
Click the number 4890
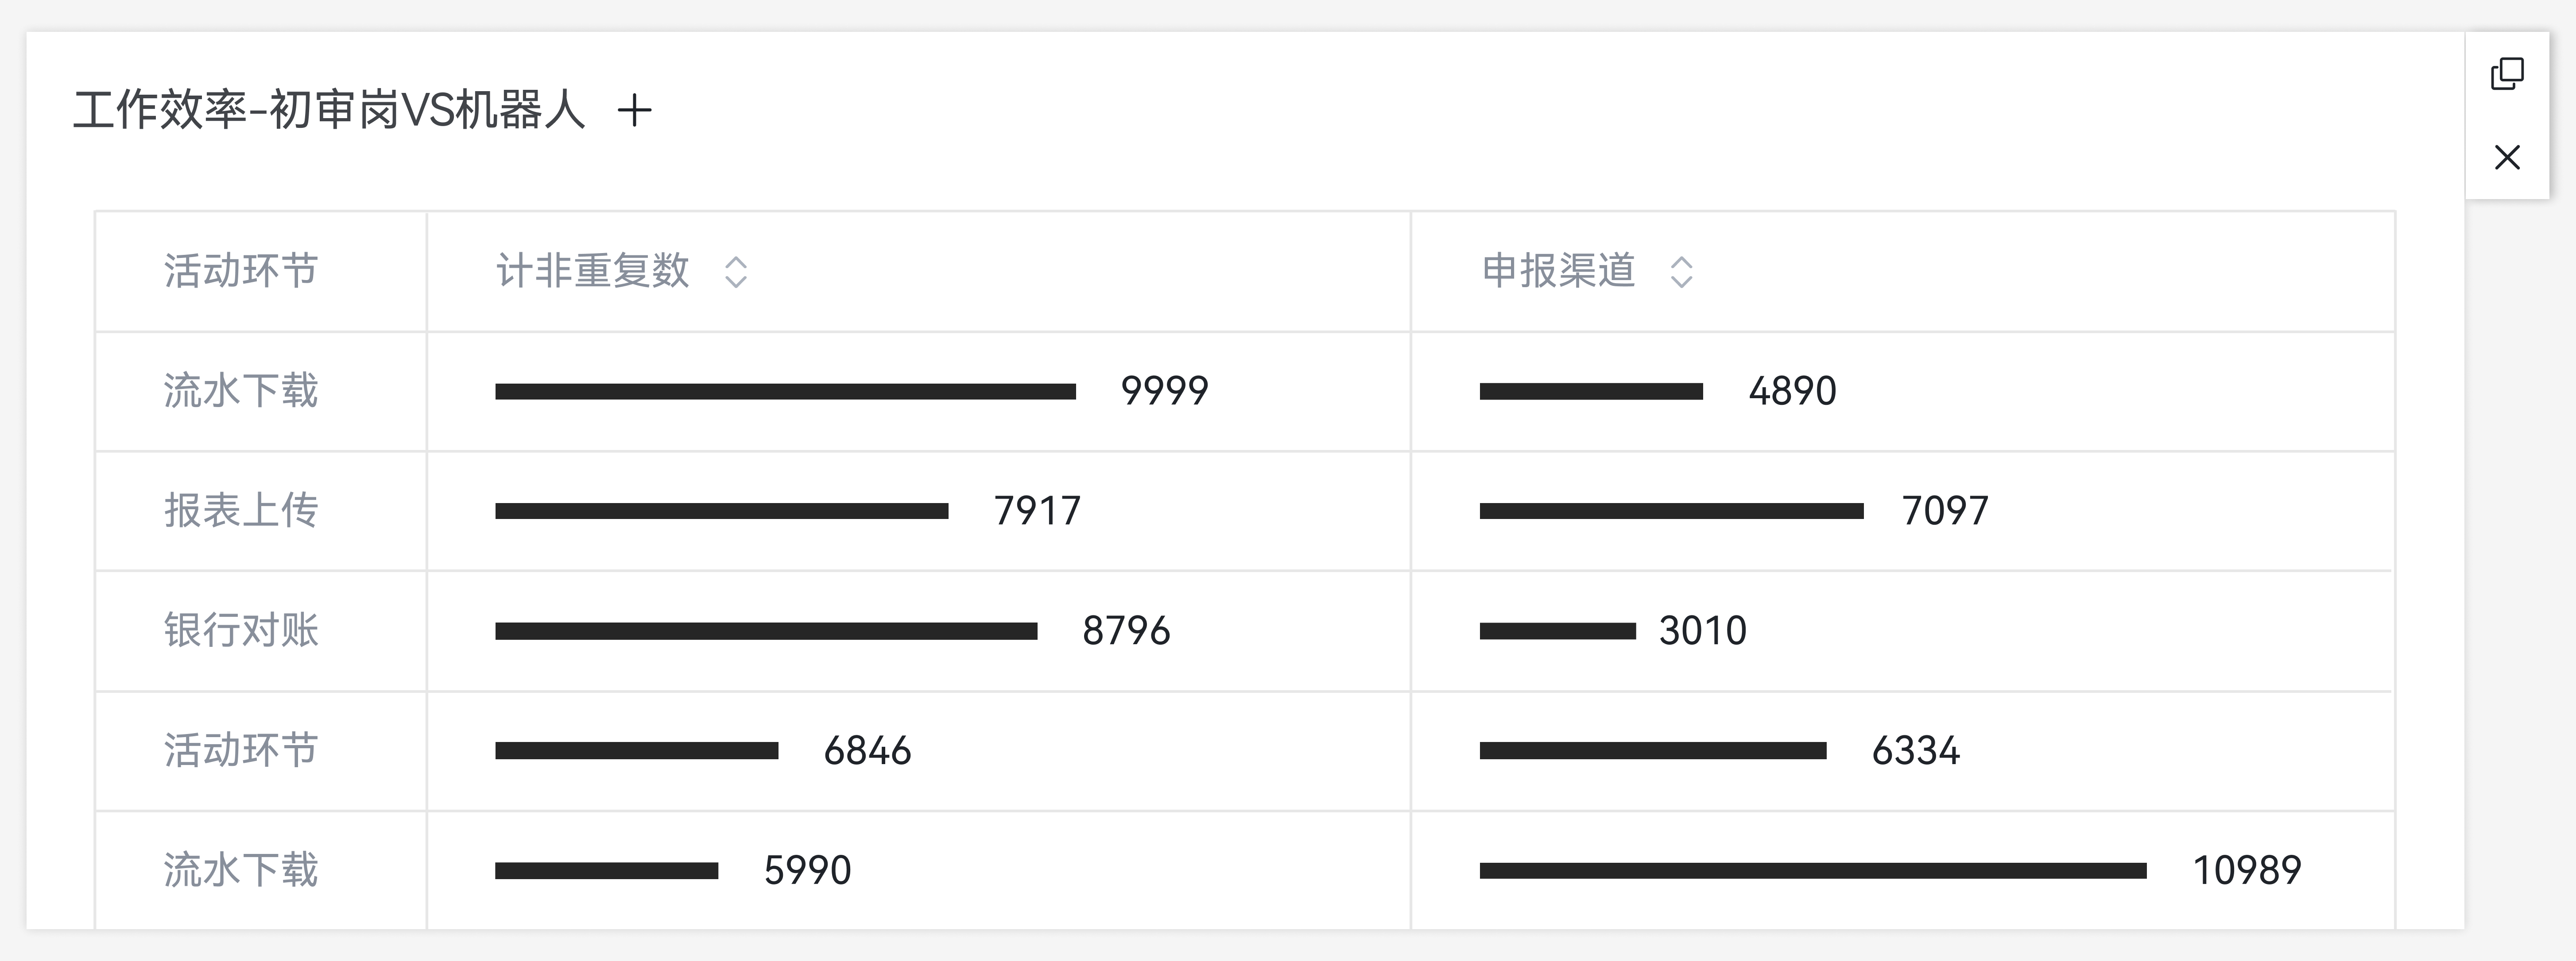point(1792,391)
